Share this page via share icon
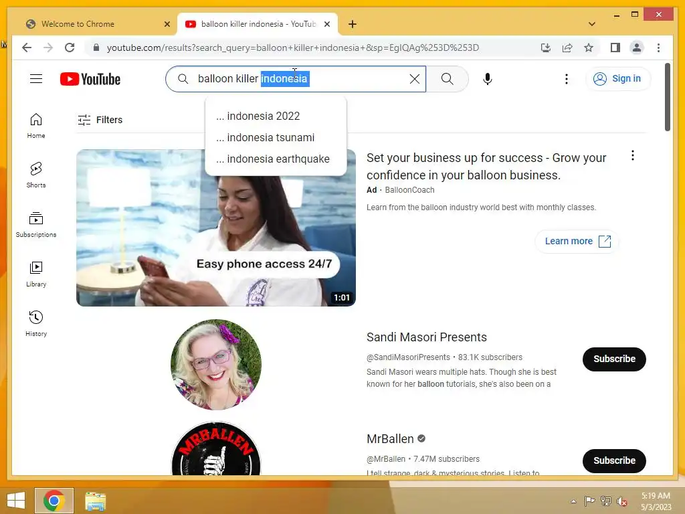The width and height of the screenshot is (685, 514). (567, 48)
